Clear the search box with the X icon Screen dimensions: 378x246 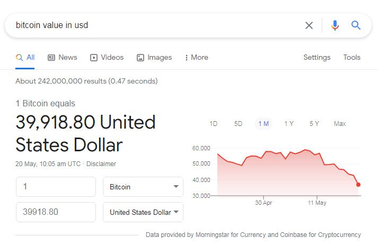309,25
